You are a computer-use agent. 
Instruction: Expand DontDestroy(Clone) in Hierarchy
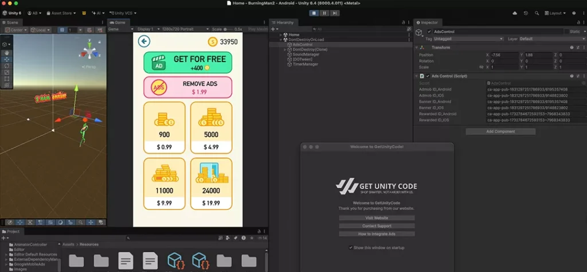pyautogui.click(x=285, y=49)
